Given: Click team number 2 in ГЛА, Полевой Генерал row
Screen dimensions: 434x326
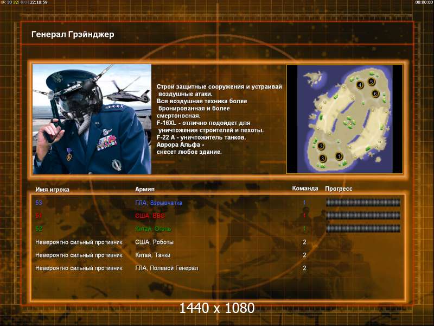Looking at the screenshot, I should coord(304,268).
